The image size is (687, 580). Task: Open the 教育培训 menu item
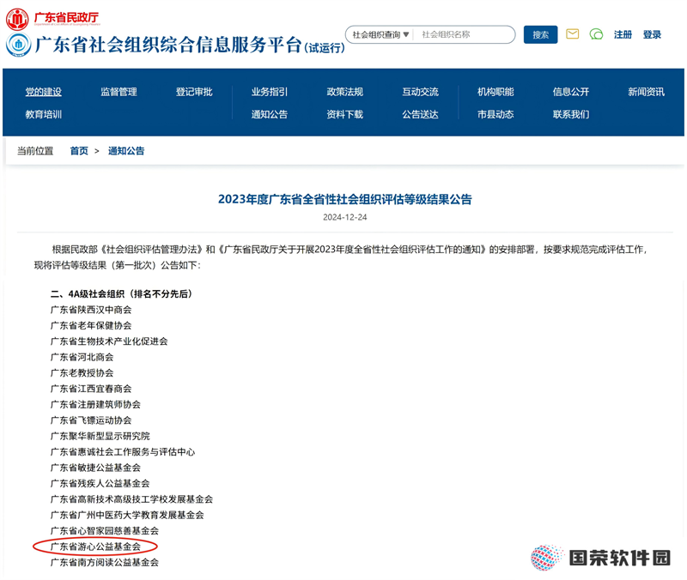coord(44,114)
